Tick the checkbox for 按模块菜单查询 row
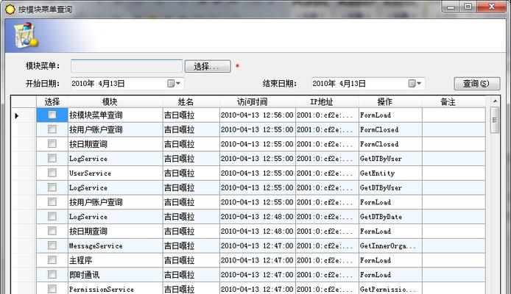This screenshot has width=511, height=294. [52, 115]
